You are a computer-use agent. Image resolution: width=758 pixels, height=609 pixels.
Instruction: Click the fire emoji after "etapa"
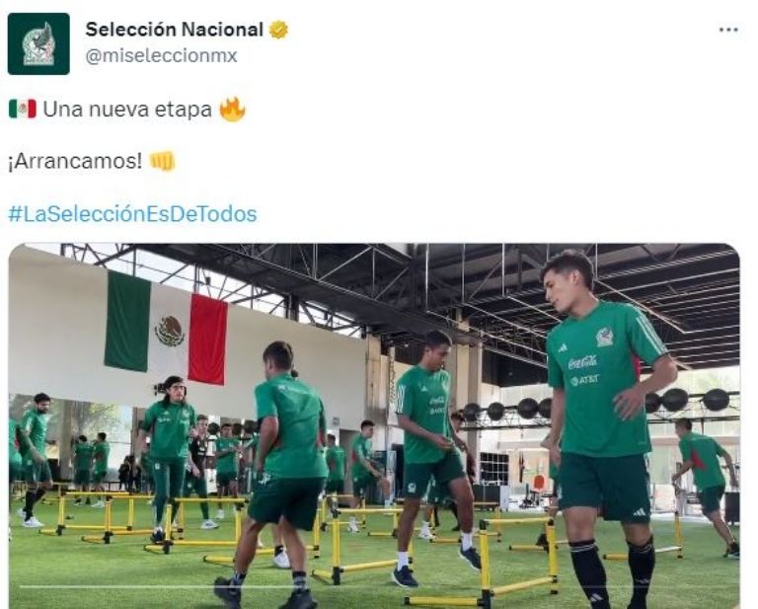coord(232,109)
